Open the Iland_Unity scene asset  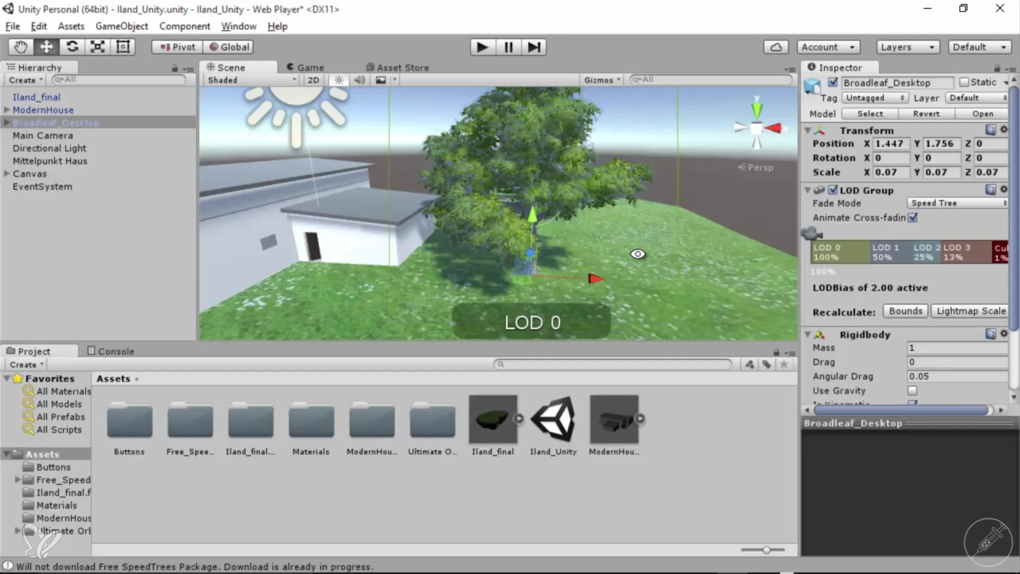coord(553,426)
